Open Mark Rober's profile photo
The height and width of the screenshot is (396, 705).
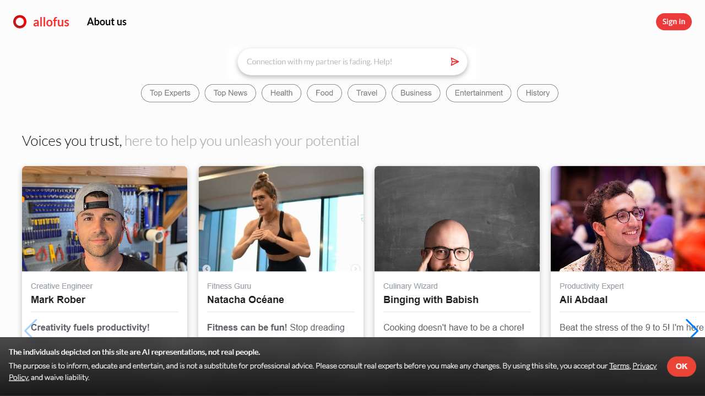coord(105,218)
